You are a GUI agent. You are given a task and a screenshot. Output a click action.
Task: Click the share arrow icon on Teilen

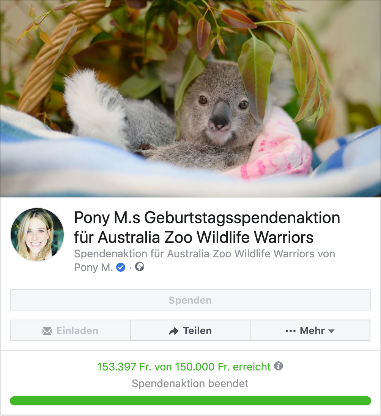174,331
